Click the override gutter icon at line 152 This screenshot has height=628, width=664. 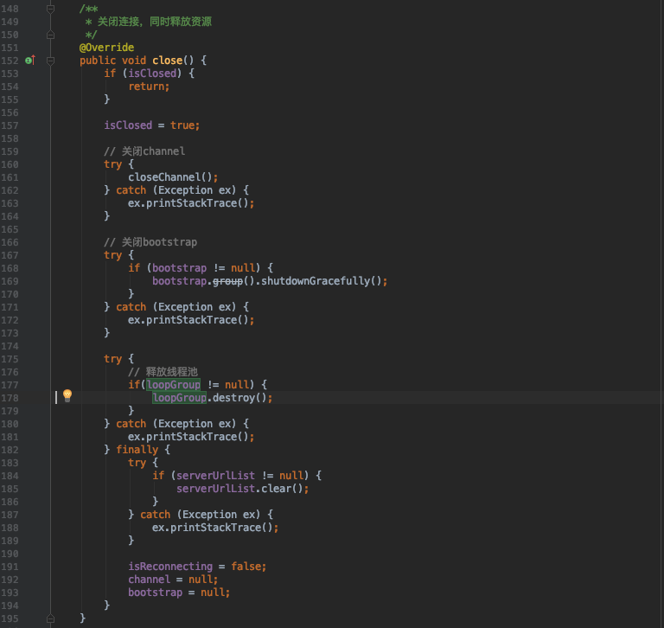coord(30,61)
